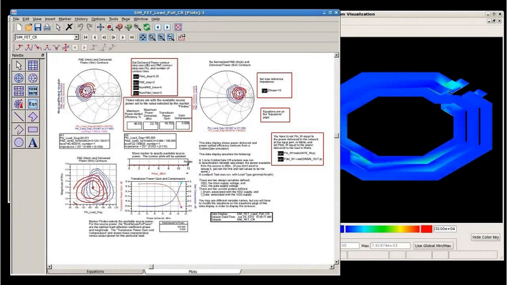
Task: Zoom in by two with red icon
Action: click(x=119, y=27)
